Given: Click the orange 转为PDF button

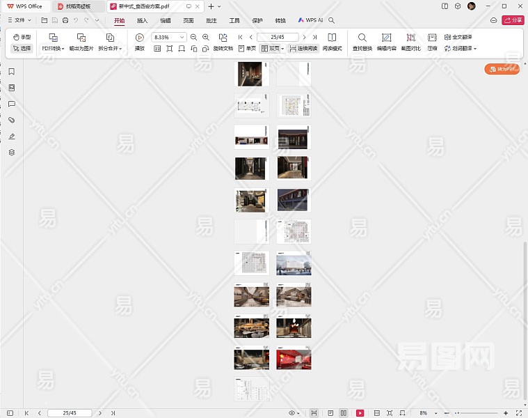Looking at the screenshot, I should click(502, 69).
